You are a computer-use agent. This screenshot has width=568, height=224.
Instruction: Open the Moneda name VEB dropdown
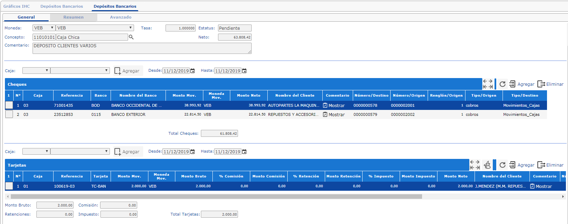(95, 28)
